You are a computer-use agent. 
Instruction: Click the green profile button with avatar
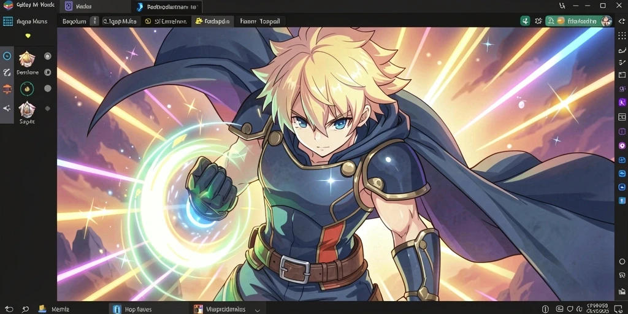click(579, 21)
